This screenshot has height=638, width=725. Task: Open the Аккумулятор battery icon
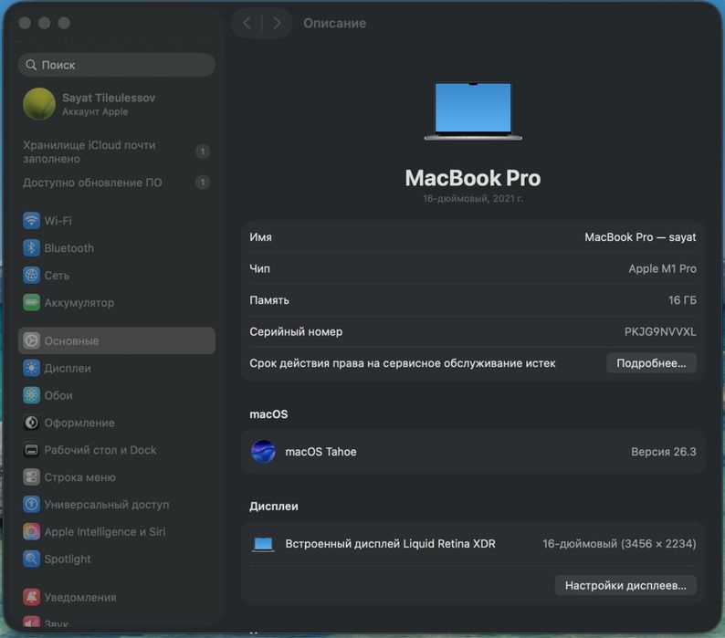31,302
